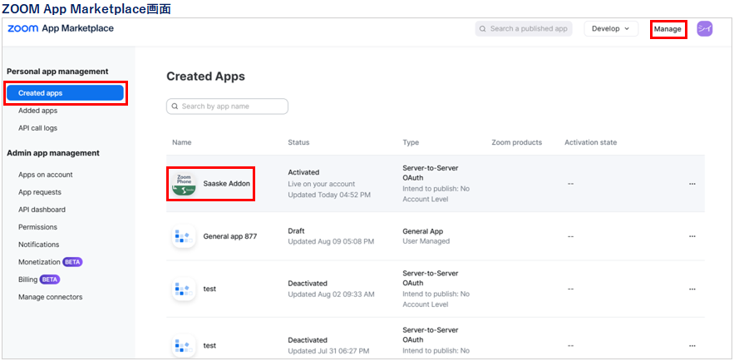This screenshot has width=734, height=361.
Task: Click the BETA badge next to Billing
Action: click(x=50, y=279)
